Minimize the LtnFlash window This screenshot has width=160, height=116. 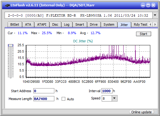[x=143, y=5]
